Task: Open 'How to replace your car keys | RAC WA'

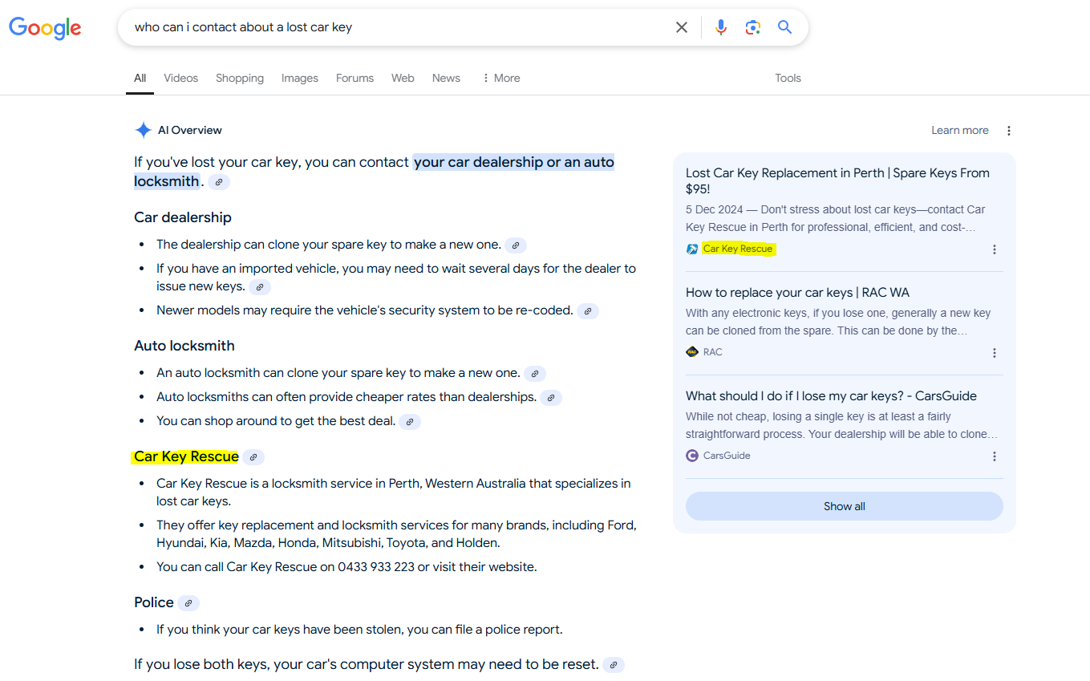Action: point(797,292)
